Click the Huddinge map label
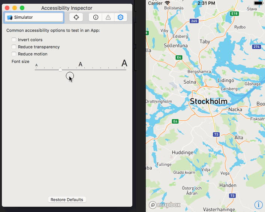 coord(183,152)
